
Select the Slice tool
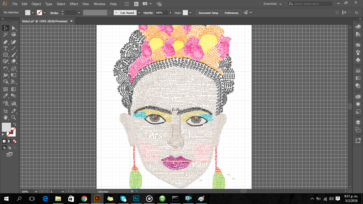click(x=14, y=111)
